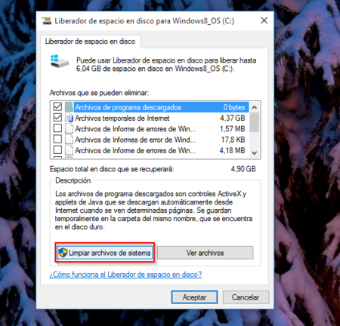Screen dimensions: 340x326
Task: Click page icon of 17,8 KB error report entry
Action: 69,140
